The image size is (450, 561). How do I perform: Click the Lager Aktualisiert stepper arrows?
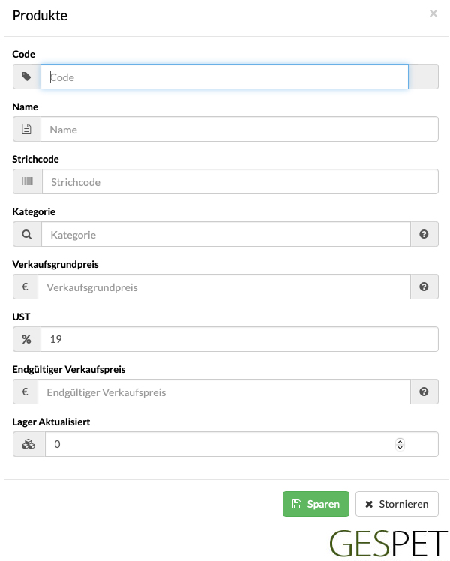[400, 444]
